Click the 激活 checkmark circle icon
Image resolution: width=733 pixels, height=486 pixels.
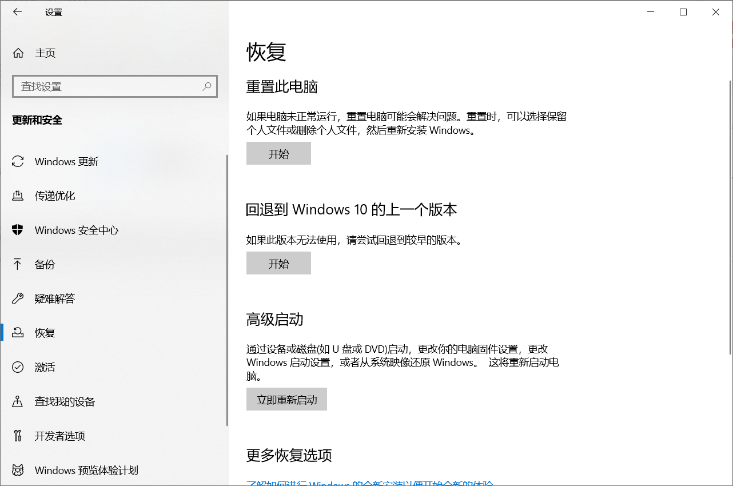pyautogui.click(x=18, y=368)
